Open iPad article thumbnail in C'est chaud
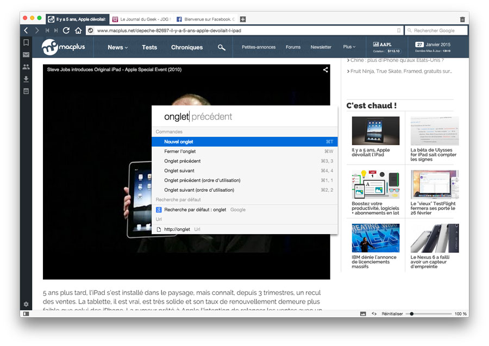Image resolution: width=489 pixels, height=346 pixels. click(375, 131)
